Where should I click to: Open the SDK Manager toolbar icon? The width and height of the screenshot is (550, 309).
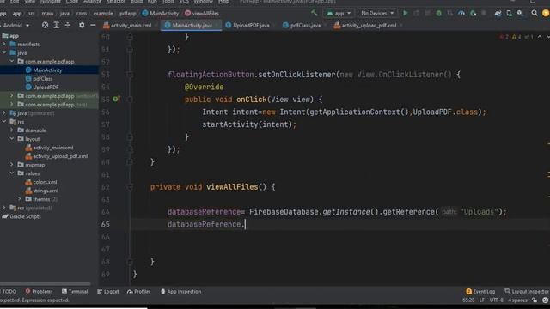520,14
